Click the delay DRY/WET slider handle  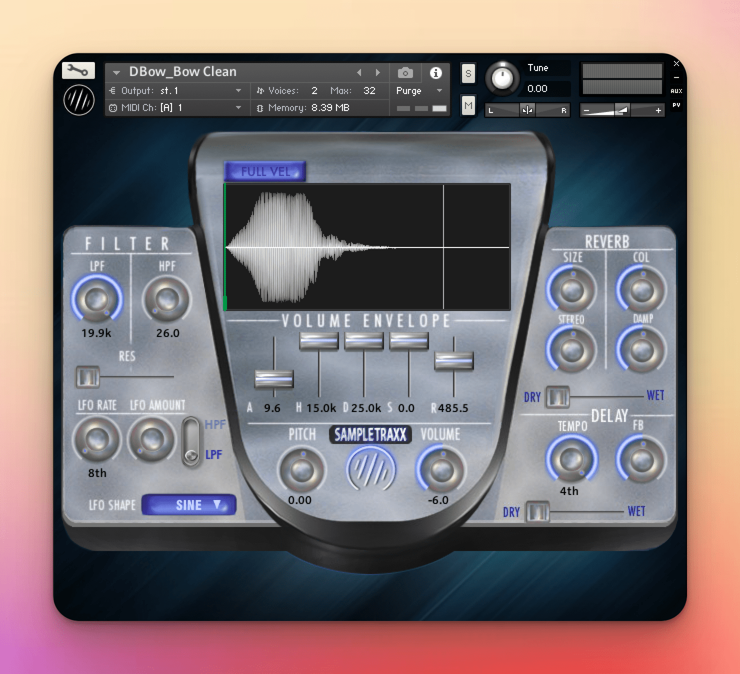[x=538, y=512]
